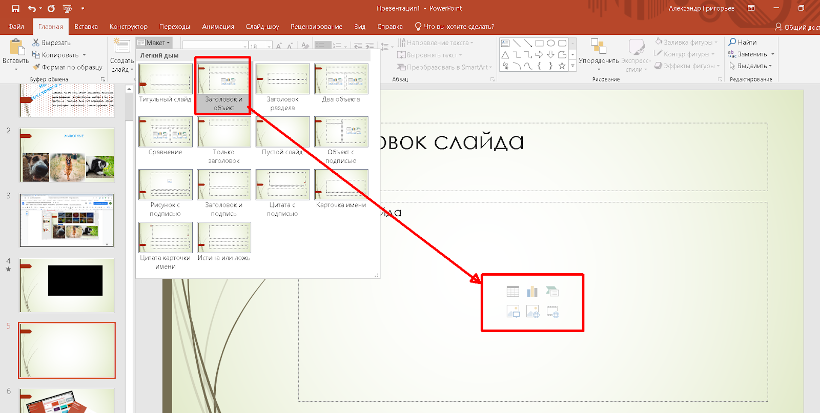Screen dimensions: 820x413
Task: Click Формат по образцу format painter
Action: coord(67,67)
